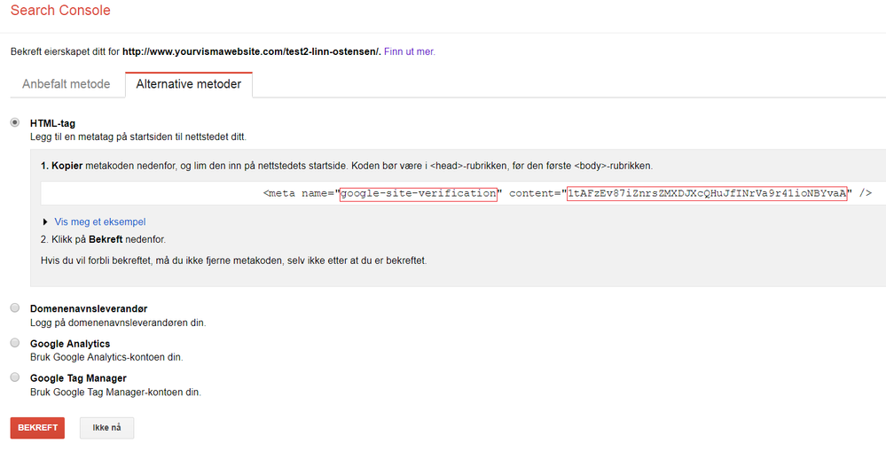The height and width of the screenshot is (451, 886).
Task: Click the google-site-verification name value
Action: [x=418, y=194]
